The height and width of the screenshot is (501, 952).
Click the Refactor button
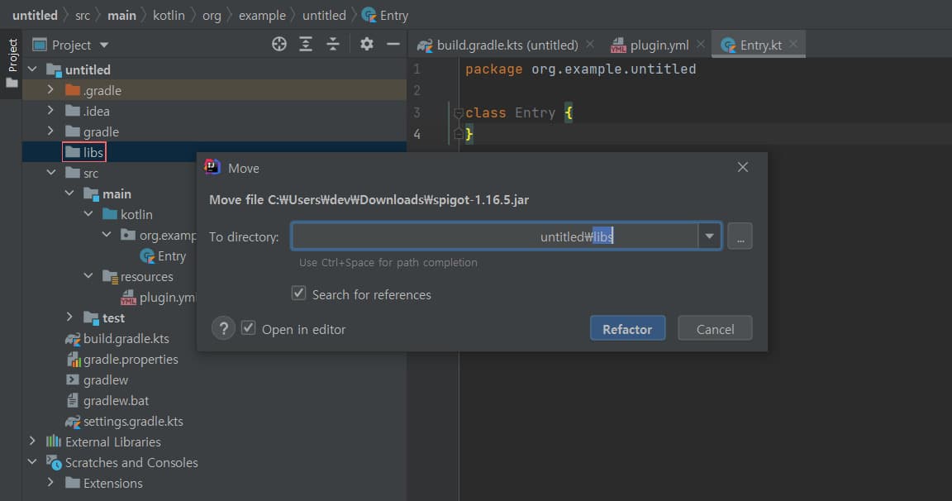tap(627, 329)
